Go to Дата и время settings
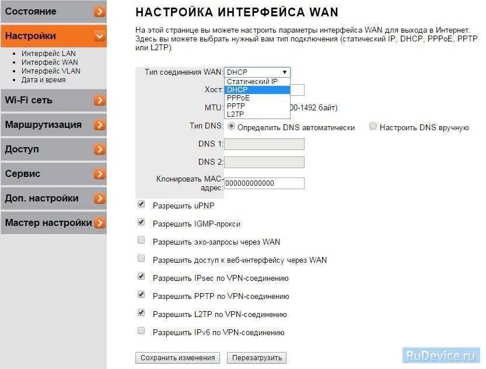Image resolution: width=486 pixels, height=369 pixels. [43, 79]
